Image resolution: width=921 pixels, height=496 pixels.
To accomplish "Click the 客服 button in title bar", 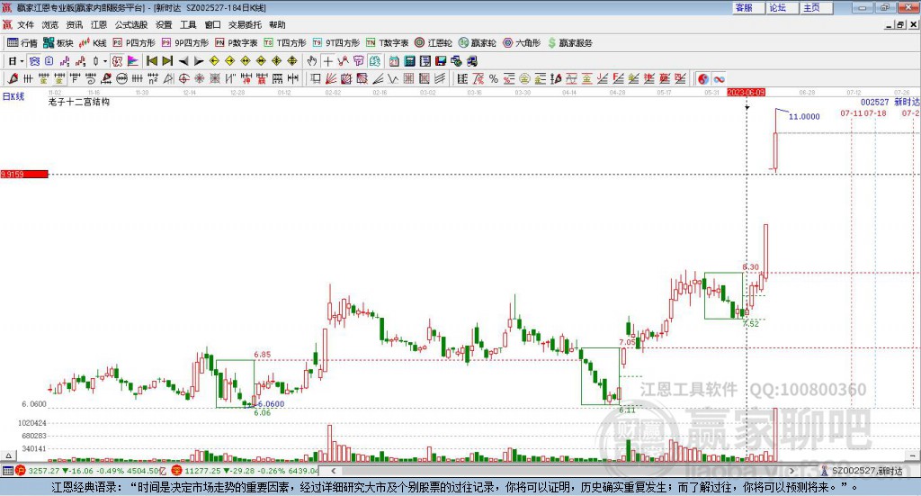I will pos(747,7).
